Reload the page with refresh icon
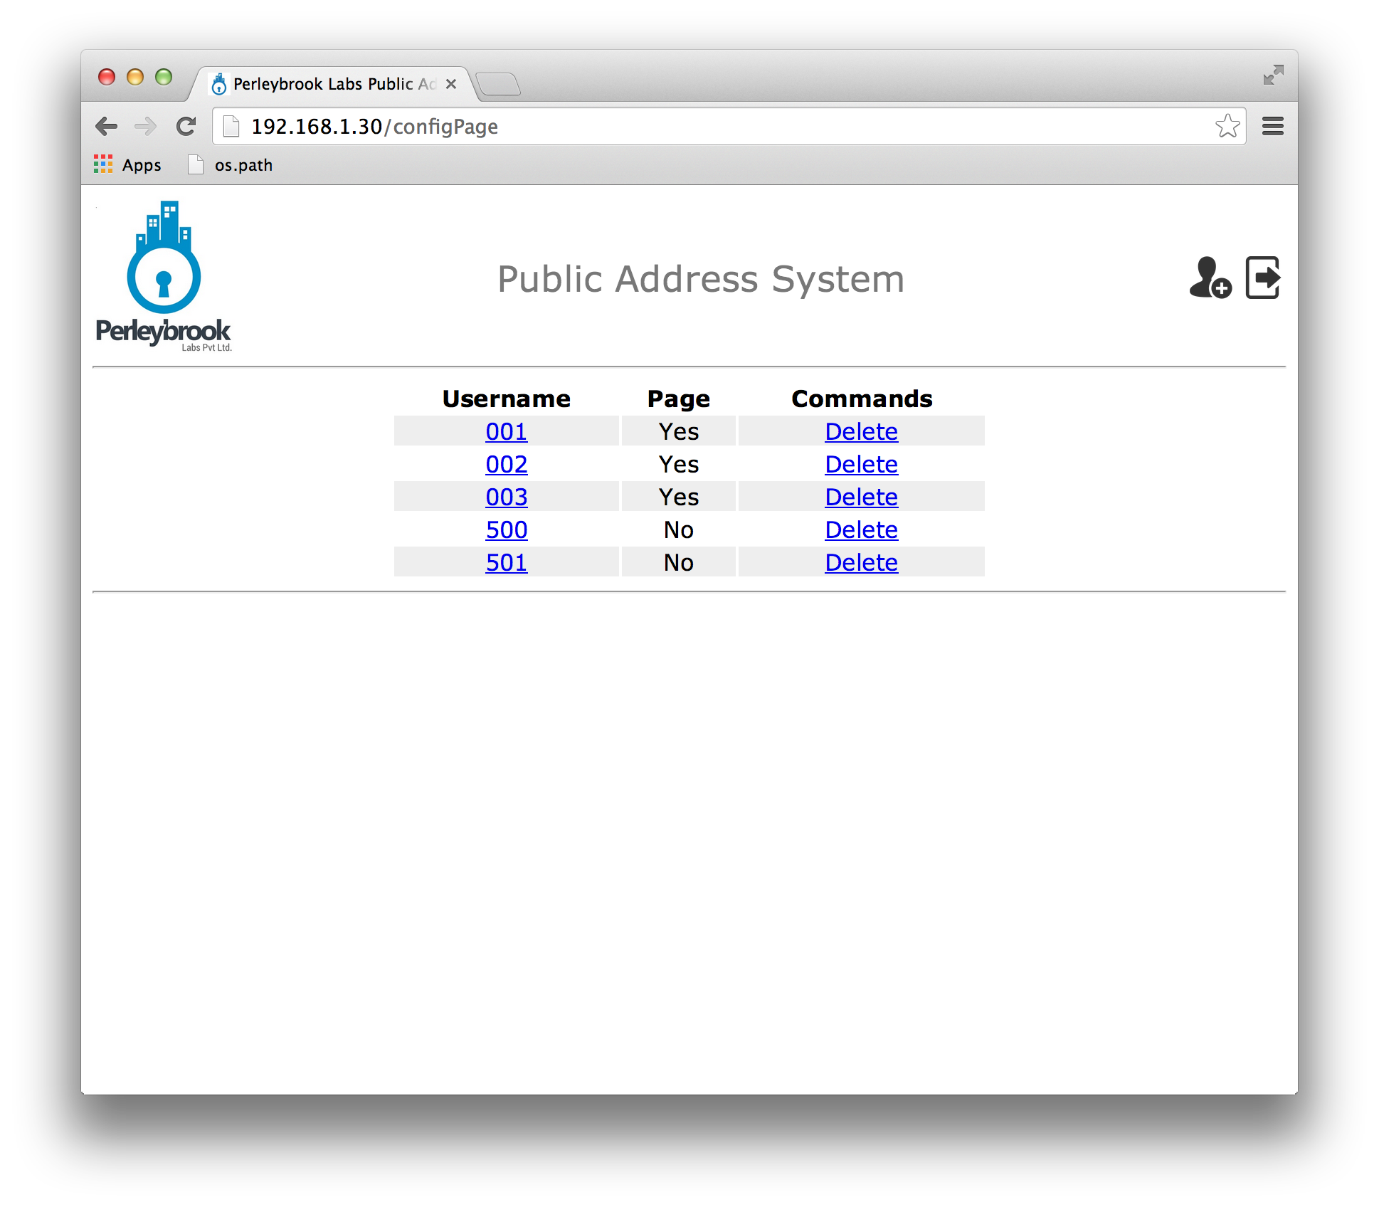This screenshot has height=1207, width=1379. [x=186, y=127]
